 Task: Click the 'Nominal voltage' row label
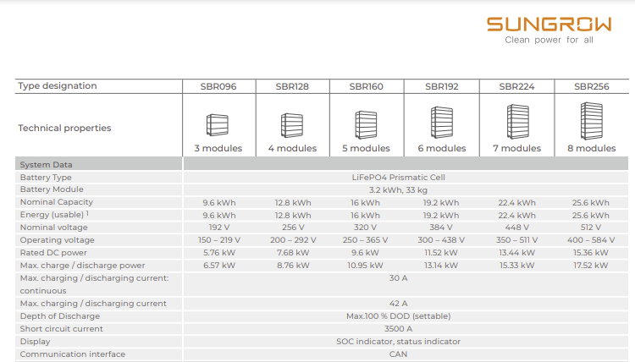54,228
